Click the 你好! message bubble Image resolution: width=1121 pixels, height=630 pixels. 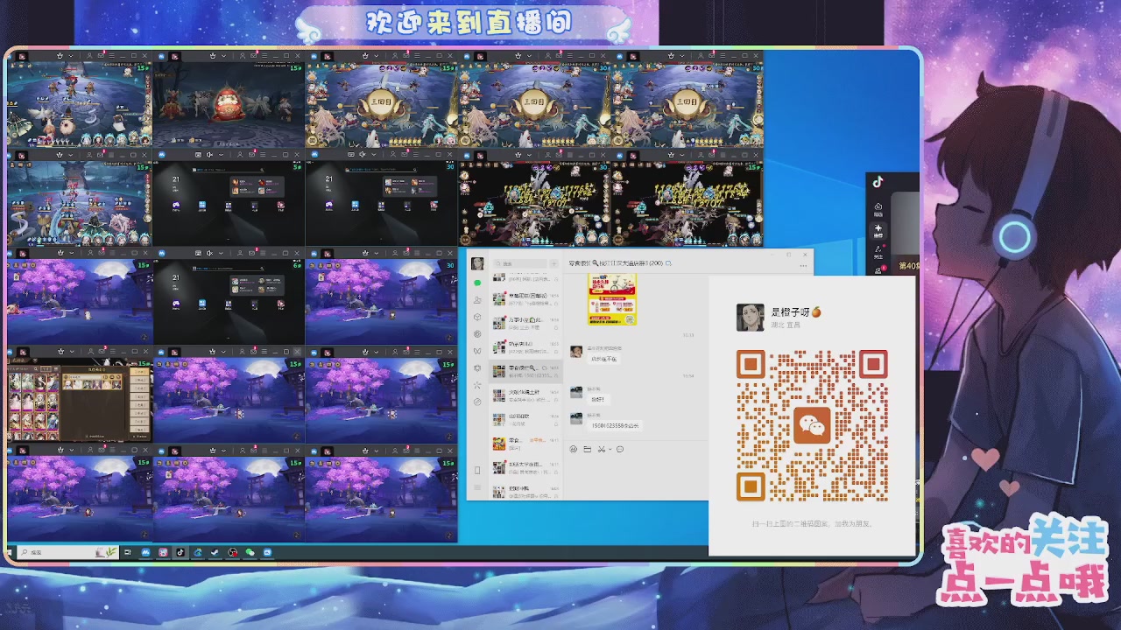point(600,400)
